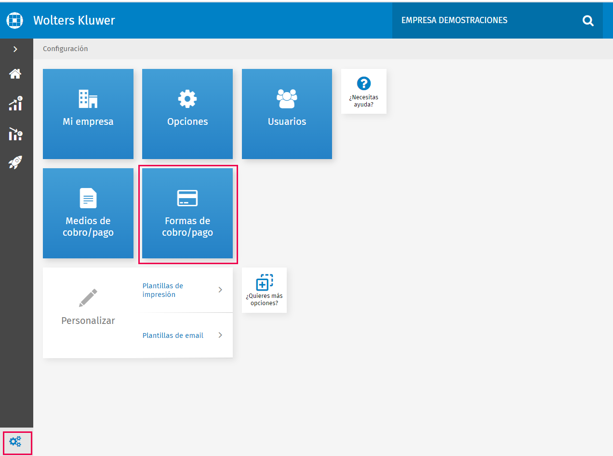Open the Medios de cobro/pago tile

click(88, 213)
